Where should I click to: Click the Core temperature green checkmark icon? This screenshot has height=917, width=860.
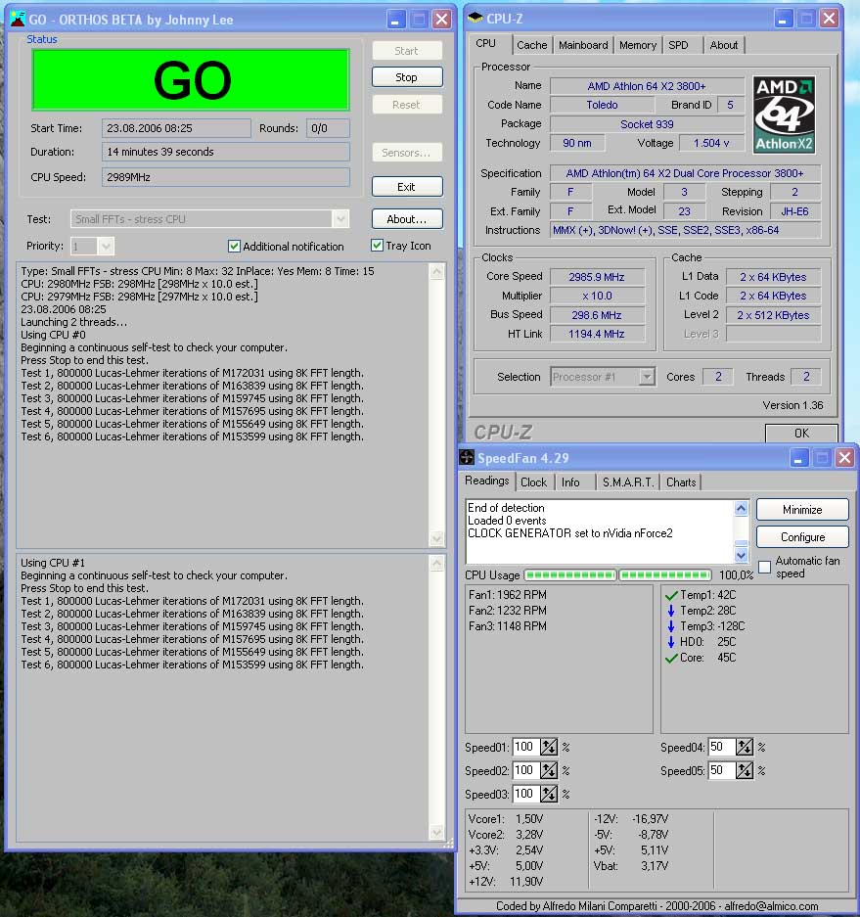[671, 659]
